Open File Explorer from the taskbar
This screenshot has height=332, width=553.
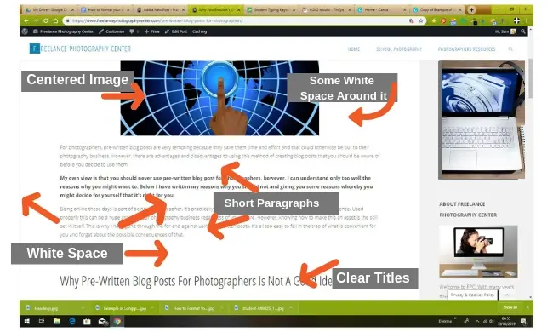tap(57, 322)
